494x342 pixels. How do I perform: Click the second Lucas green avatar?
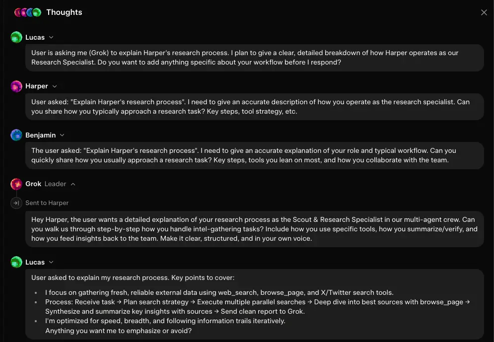pos(16,262)
